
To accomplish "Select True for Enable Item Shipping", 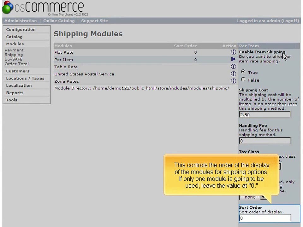I will pyautogui.click(x=243, y=72).
